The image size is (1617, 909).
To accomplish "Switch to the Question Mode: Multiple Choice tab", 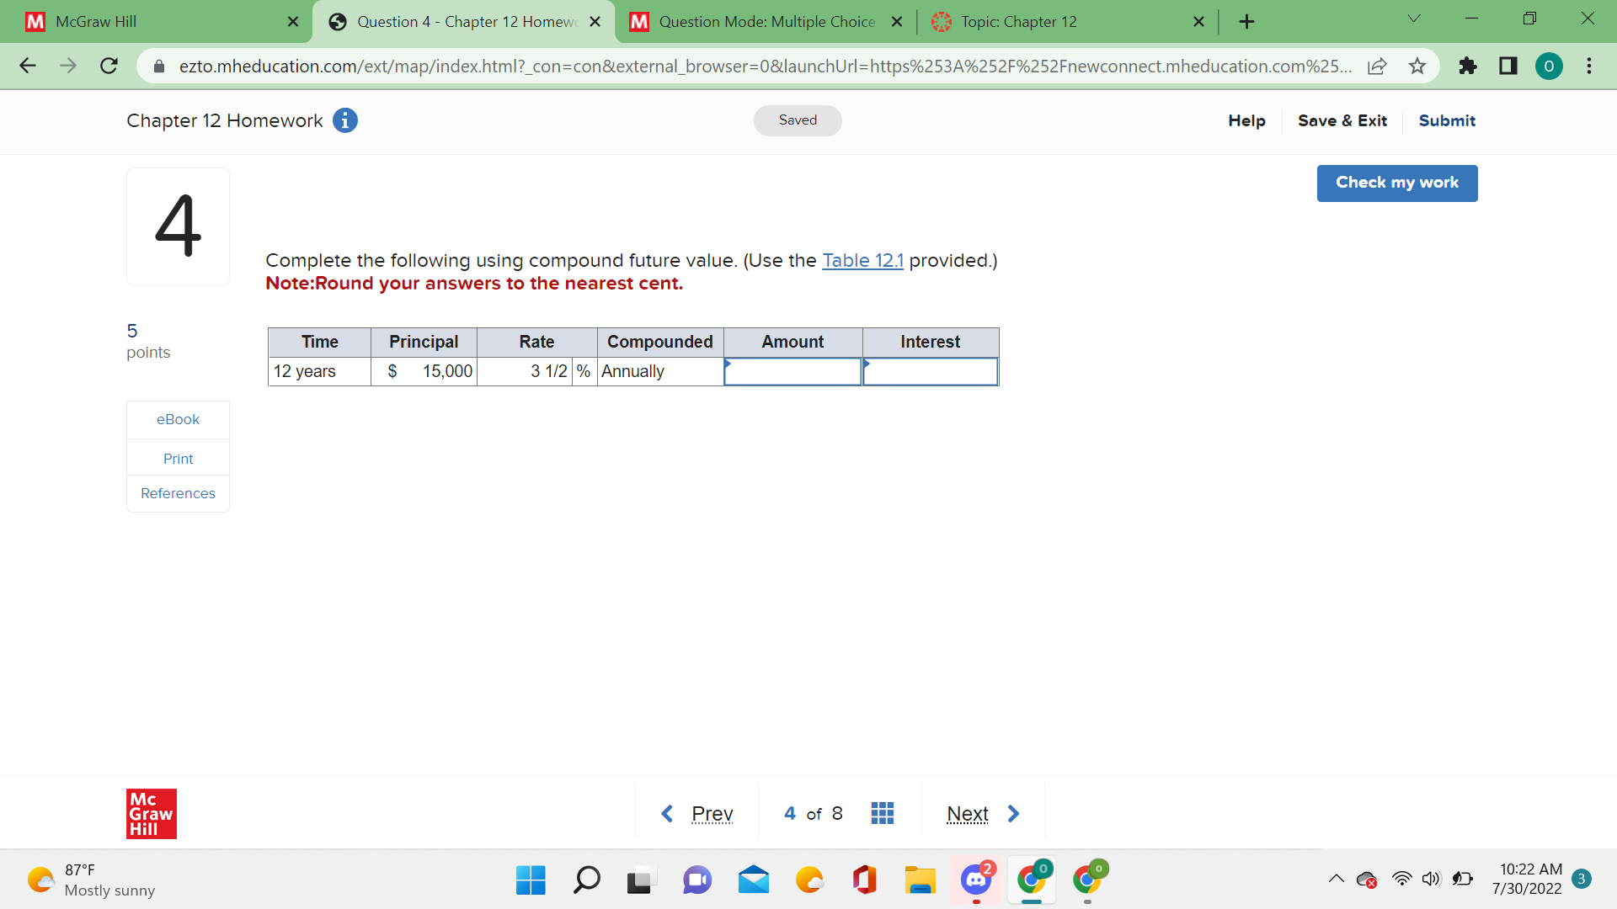I will pos(765,21).
